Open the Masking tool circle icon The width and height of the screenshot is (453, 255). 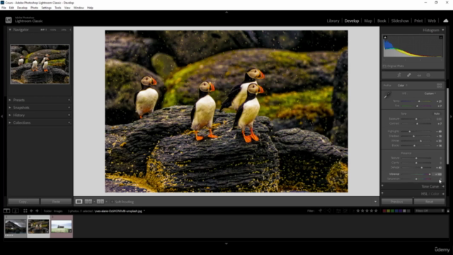[428, 75]
